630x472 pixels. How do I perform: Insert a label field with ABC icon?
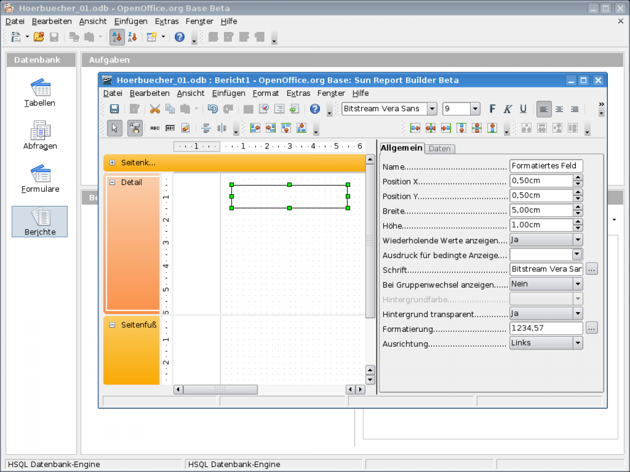tap(155, 128)
